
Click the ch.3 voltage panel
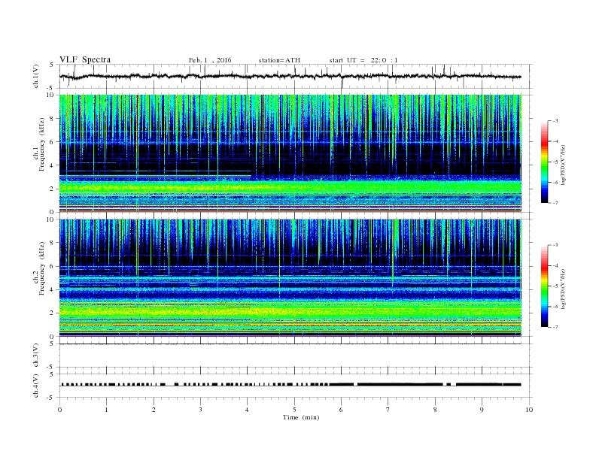coord(295,356)
